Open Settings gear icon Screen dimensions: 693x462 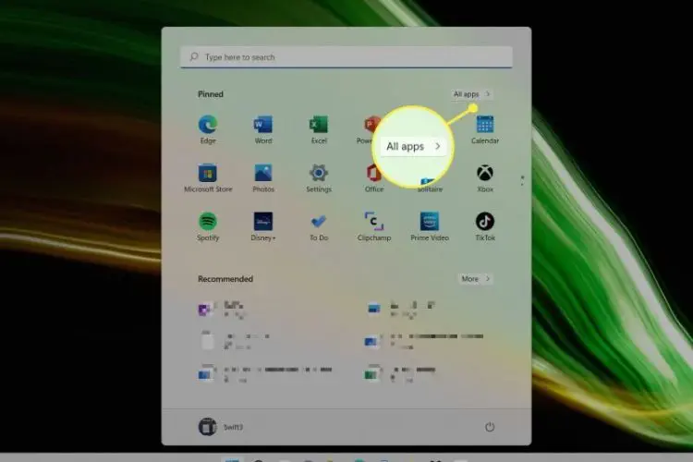tap(319, 178)
